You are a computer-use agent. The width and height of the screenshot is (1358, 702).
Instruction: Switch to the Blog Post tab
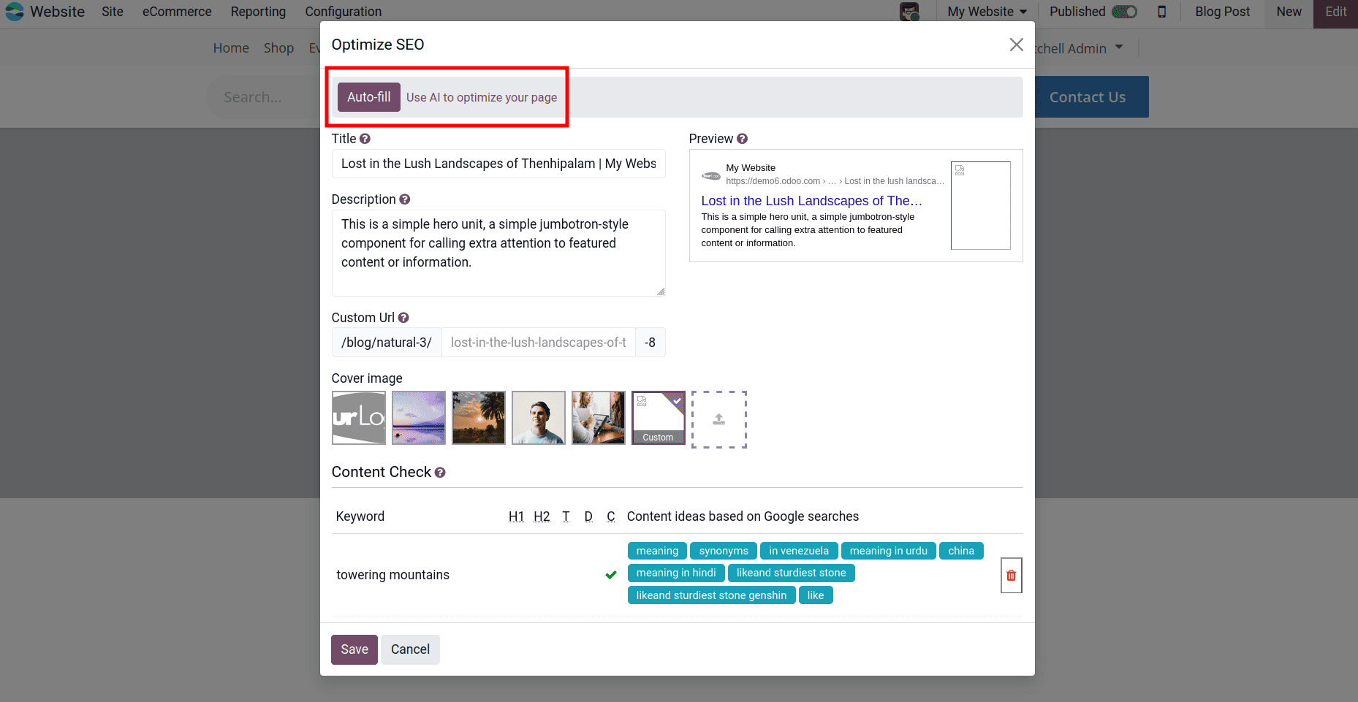1221,12
